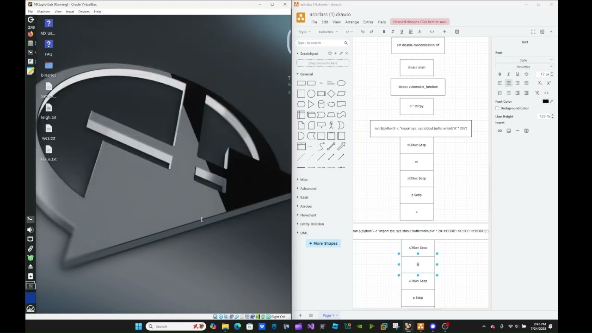
Task: Insert link icon in Text panel
Action: [499, 131]
